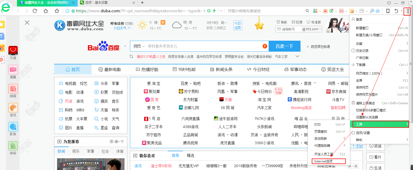Expand undo closed tabs dropdown arrow
413x170 pixels.
[401, 11]
